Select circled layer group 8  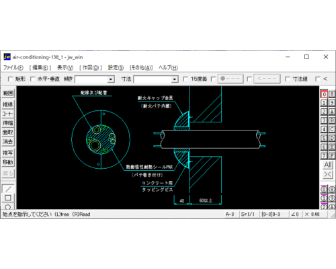click(x=332, y=190)
